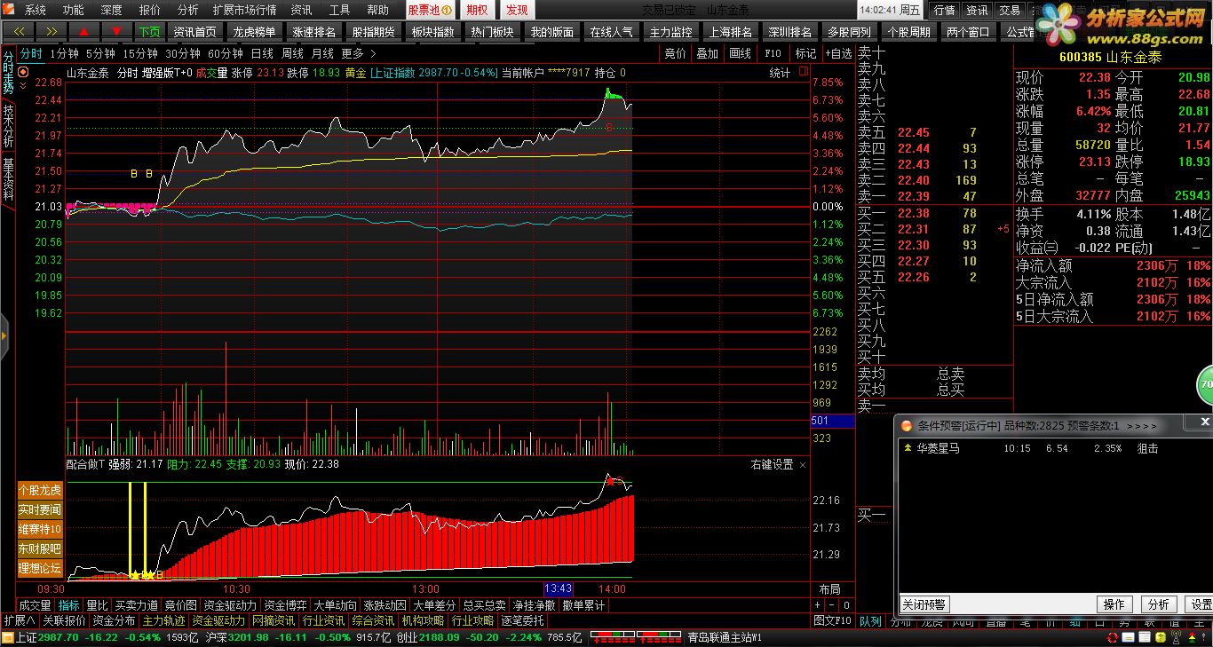Open the 股票池 stock pool button
Viewport: 1213px width, 647px height.
tap(431, 10)
